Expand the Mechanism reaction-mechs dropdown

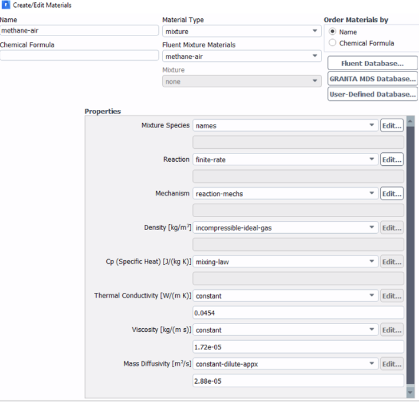286,194
